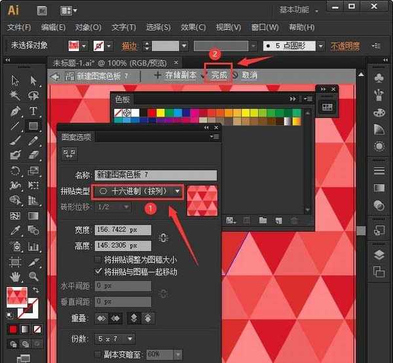Open the Layers panel icon in right dock
The height and width of the screenshot is (363, 393).
379,254
